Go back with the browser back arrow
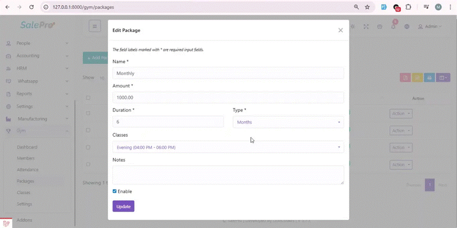 pyautogui.click(x=7, y=7)
